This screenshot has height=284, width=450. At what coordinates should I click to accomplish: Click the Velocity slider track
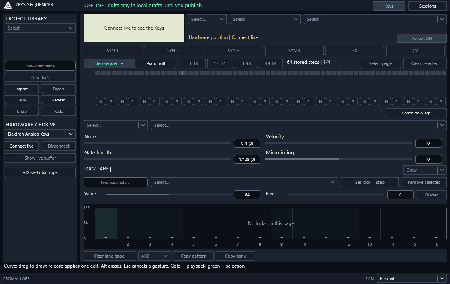339,143
